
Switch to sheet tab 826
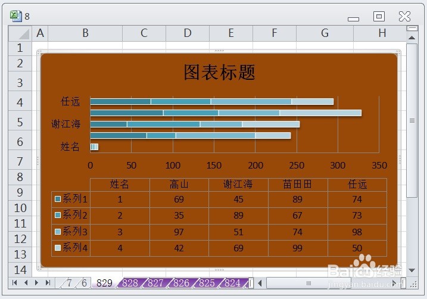click(181, 283)
